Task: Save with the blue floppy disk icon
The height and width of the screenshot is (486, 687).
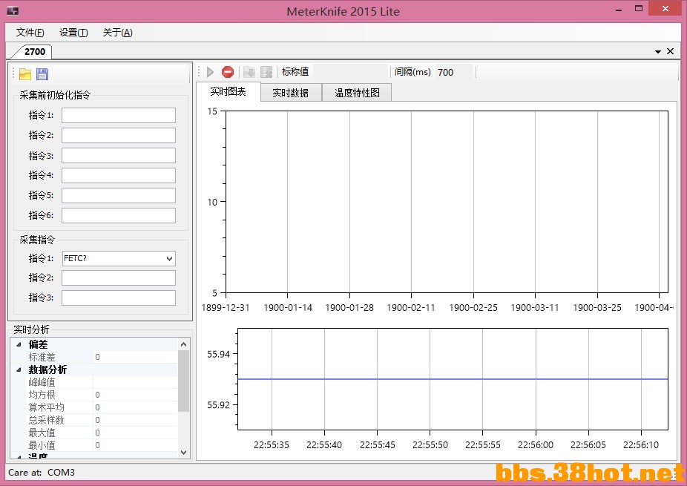Action: tap(42, 74)
